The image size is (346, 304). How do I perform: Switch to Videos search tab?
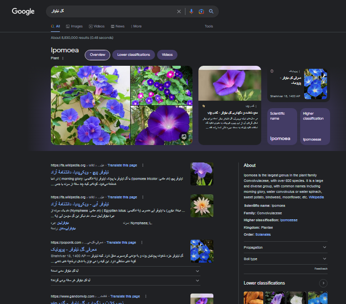coord(97,26)
